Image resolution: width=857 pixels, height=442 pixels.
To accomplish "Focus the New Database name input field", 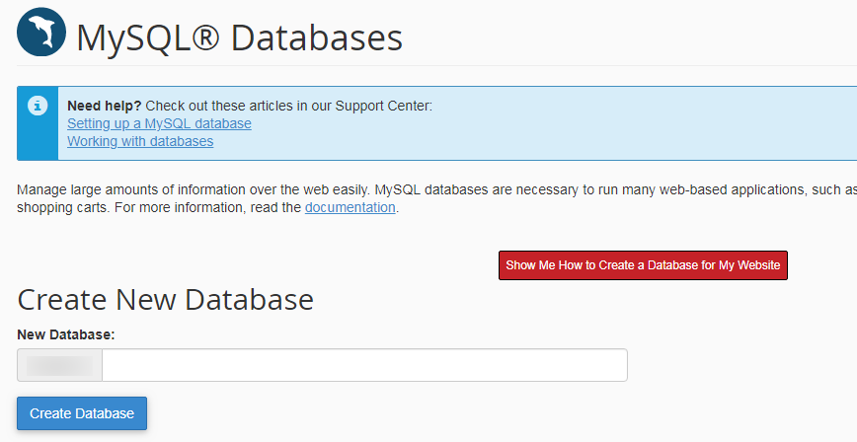I will tap(364, 365).
